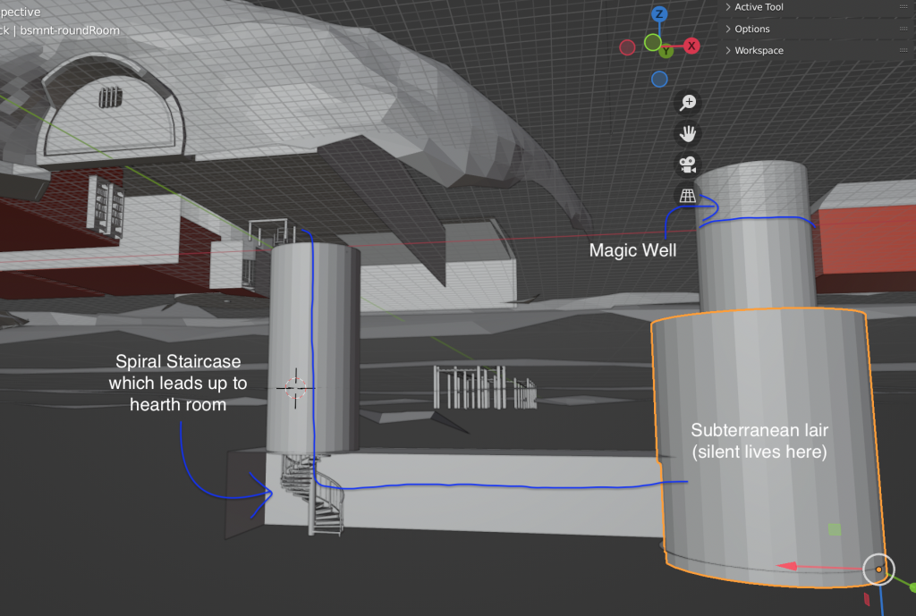Viewport: 916px width, 616px height.
Task: Click the green plane handle on move gizmo
Action: (835, 530)
